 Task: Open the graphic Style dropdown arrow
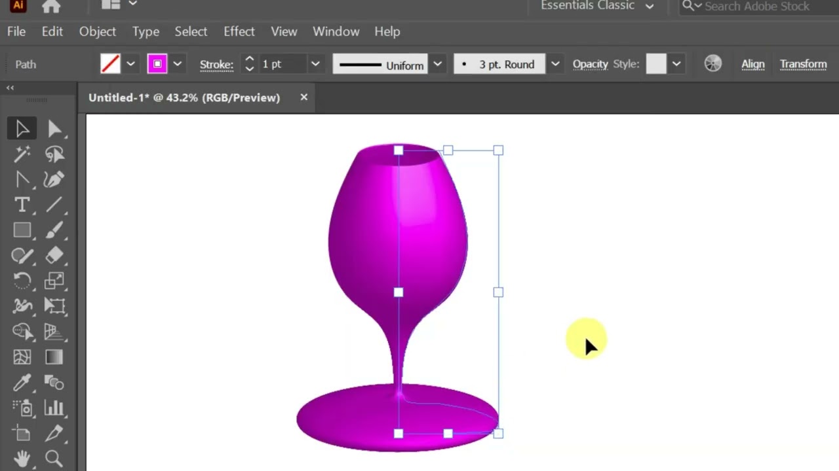point(676,64)
